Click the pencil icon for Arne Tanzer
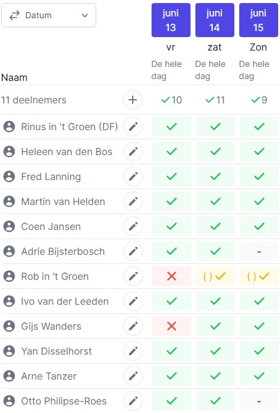This screenshot has width=280, height=413. pyautogui.click(x=133, y=376)
